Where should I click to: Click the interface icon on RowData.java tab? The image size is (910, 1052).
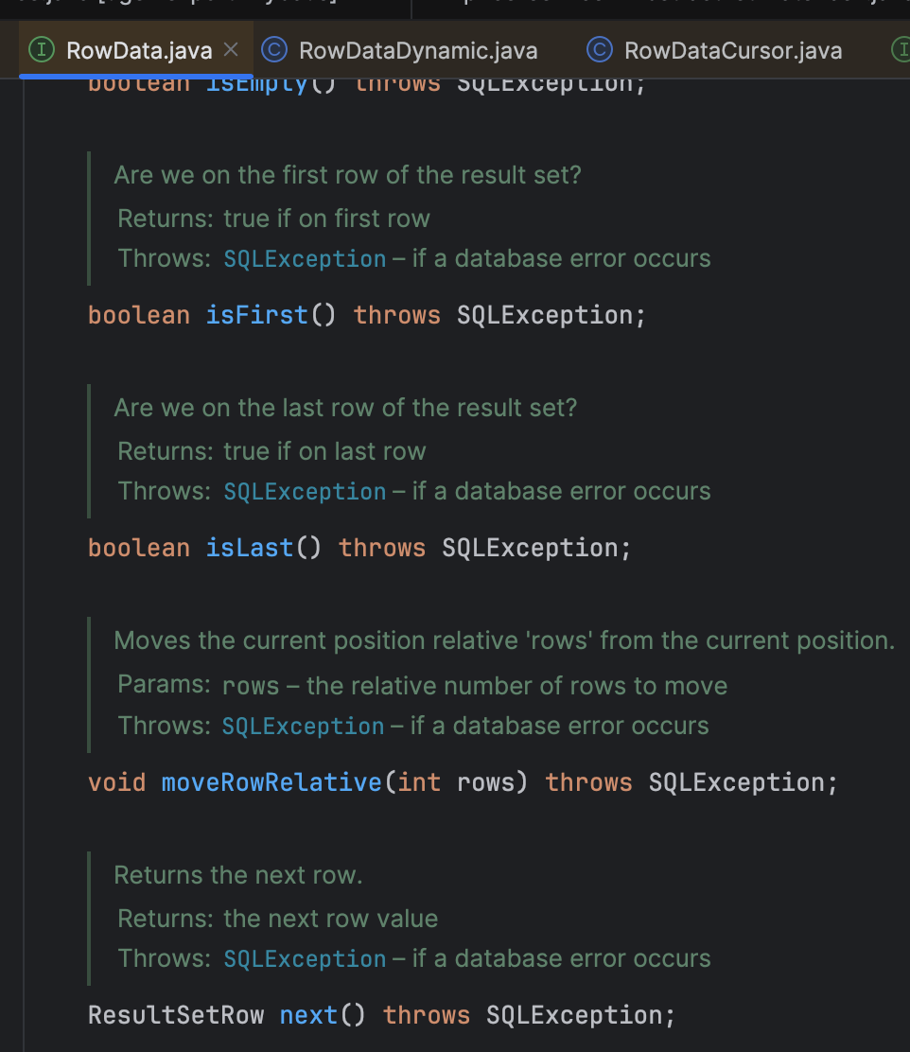pos(43,50)
